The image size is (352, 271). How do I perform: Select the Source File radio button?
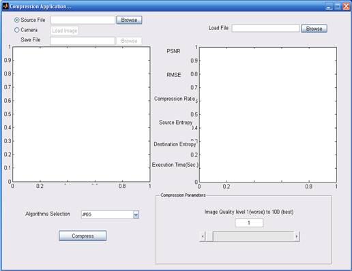pyautogui.click(x=17, y=20)
